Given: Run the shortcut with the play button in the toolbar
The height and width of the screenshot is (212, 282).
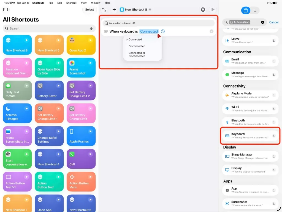Looking at the screenshot, I should (x=213, y=10).
